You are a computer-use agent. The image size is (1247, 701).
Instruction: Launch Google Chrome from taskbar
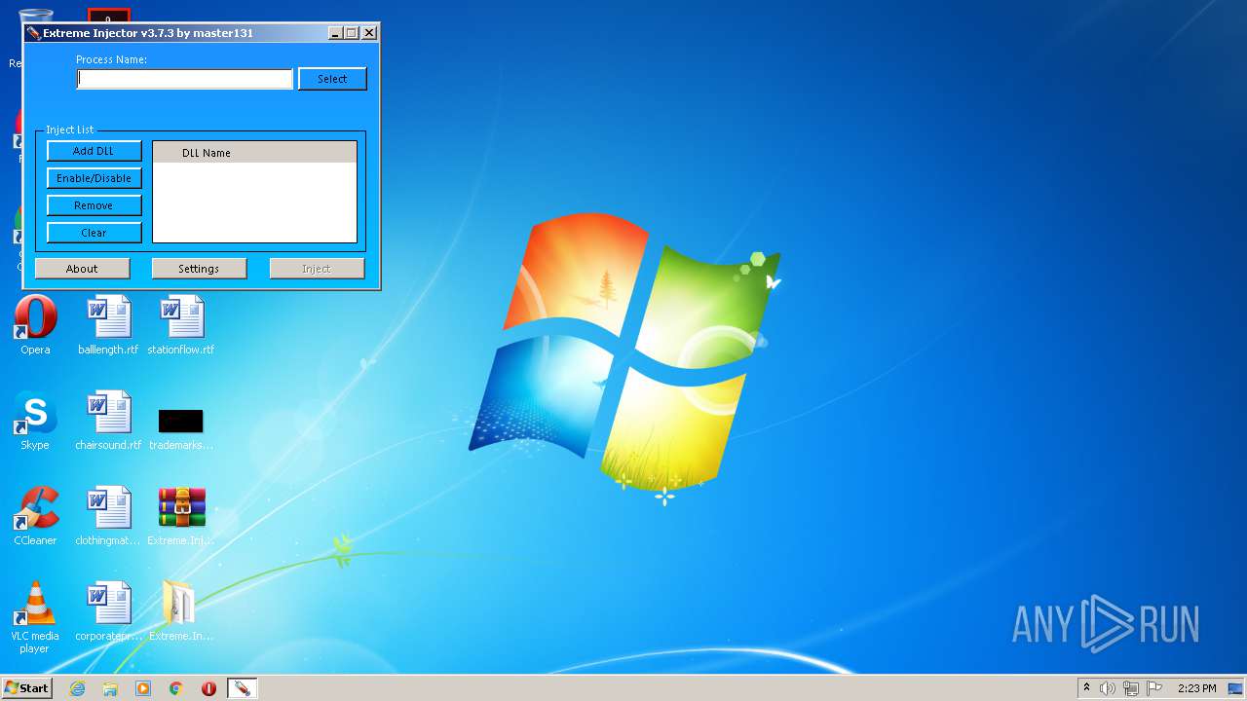(176, 688)
